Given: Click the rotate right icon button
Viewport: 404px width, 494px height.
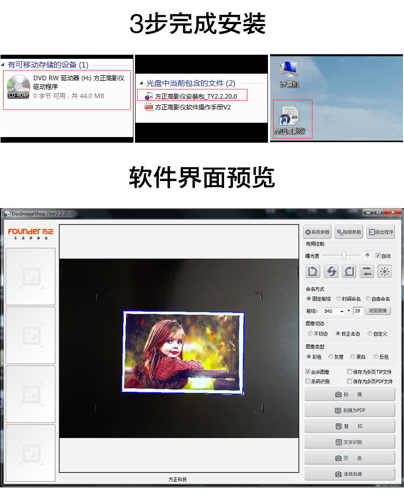Looking at the screenshot, I should point(349,271).
